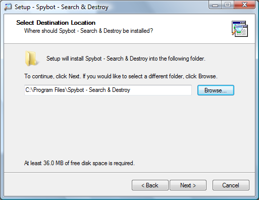Return to previous step with < Back
Image resolution: width=259 pixels, height=200 pixels.
[x=150, y=185]
